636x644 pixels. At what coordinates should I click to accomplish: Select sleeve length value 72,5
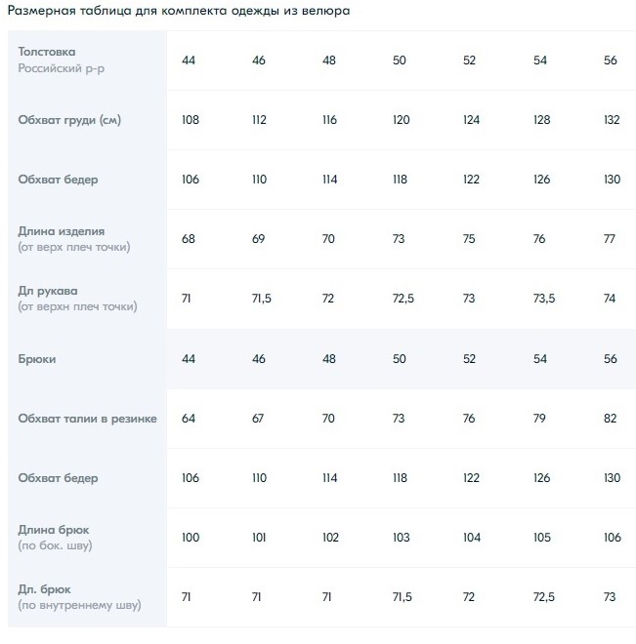[403, 299]
